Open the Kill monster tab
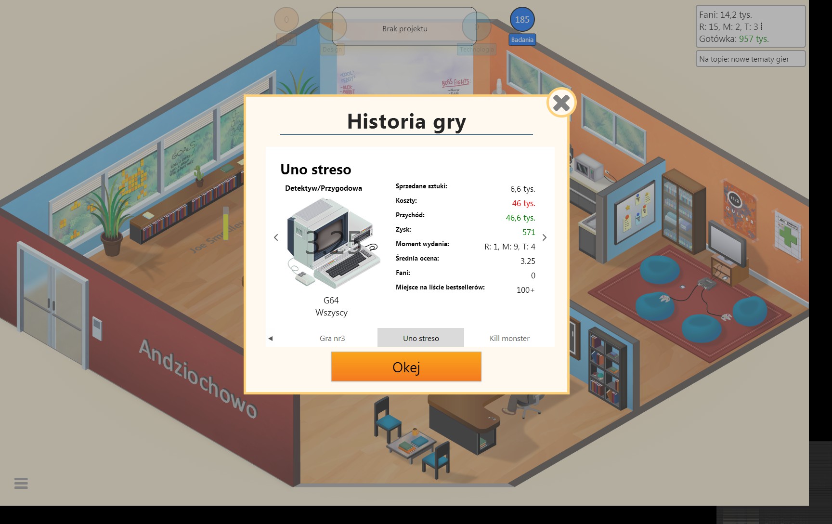The width and height of the screenshot is (832, 524). 509,338
